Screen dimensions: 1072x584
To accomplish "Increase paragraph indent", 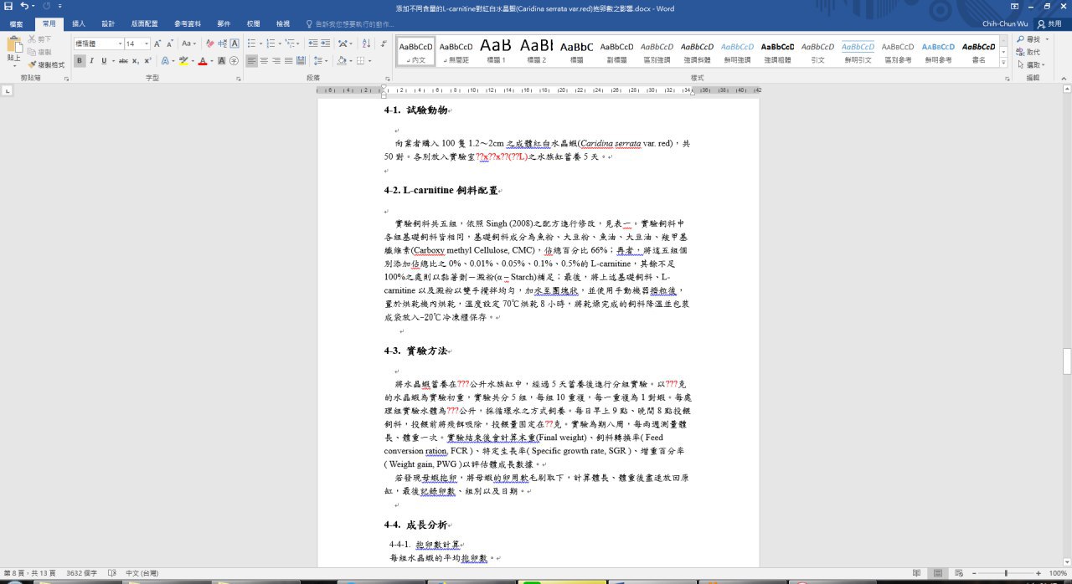I will [324, 44].
